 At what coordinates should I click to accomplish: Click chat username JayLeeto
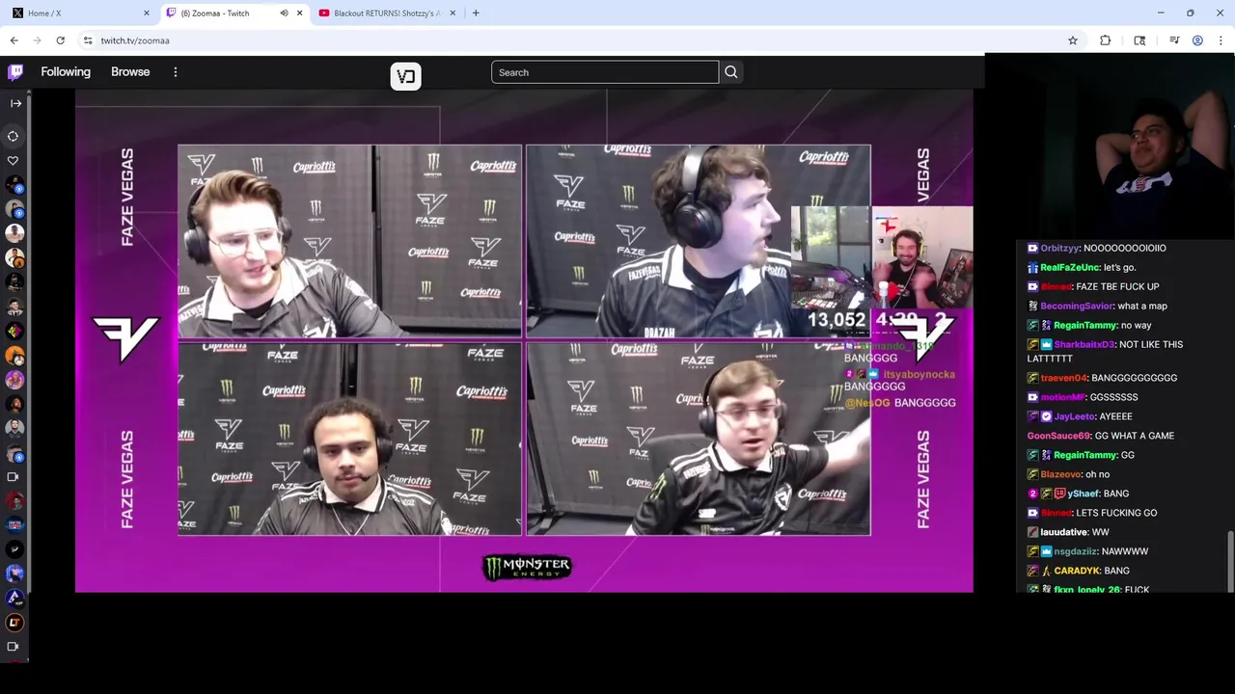(x=1074, y=416)
